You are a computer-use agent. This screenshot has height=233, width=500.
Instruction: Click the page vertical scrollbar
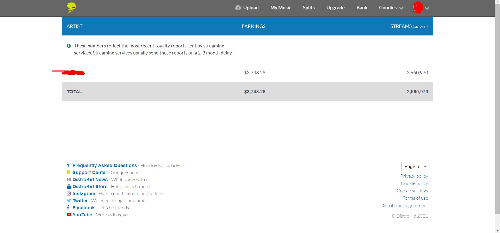tap(497, 109)
